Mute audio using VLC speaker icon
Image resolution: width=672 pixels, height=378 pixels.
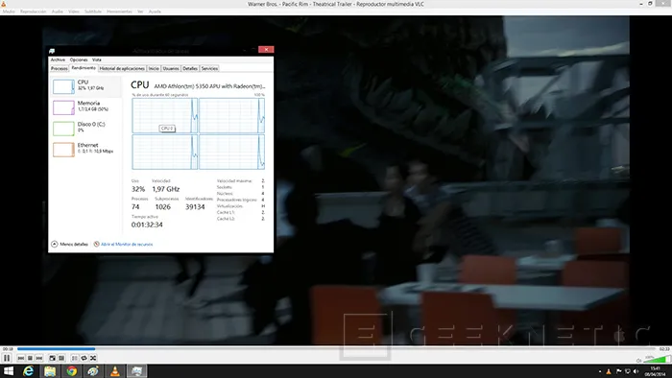[638, 360]
